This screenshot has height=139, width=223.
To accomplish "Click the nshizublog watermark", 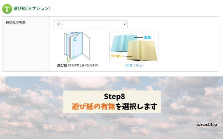I will pos(206,125).
